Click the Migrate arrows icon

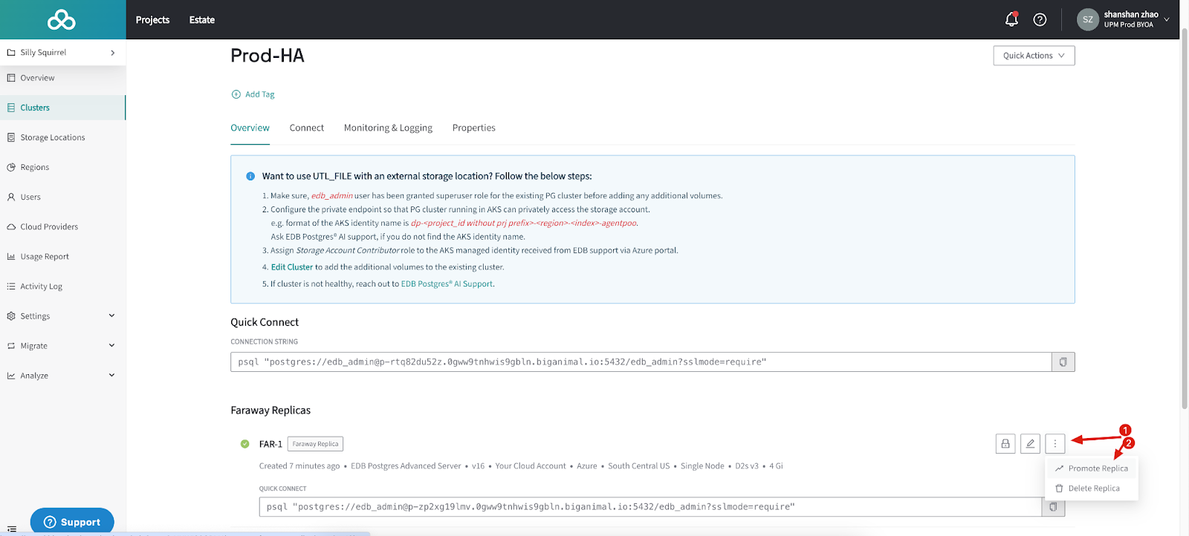click(x=11, y=345)
